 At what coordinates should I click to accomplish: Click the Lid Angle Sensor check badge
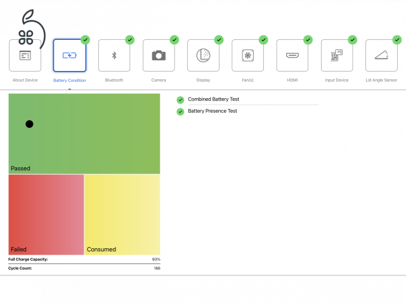tap(397, 40)
